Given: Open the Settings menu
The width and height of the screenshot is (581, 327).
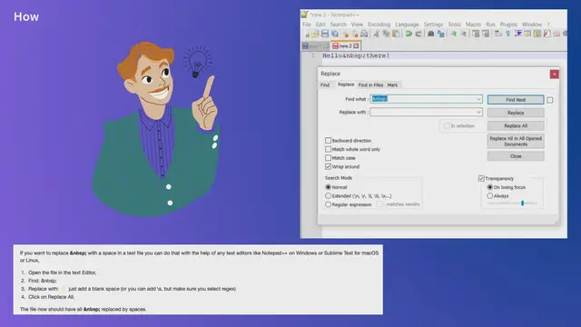Looking at the screenshot, I should tap(433, 25).
